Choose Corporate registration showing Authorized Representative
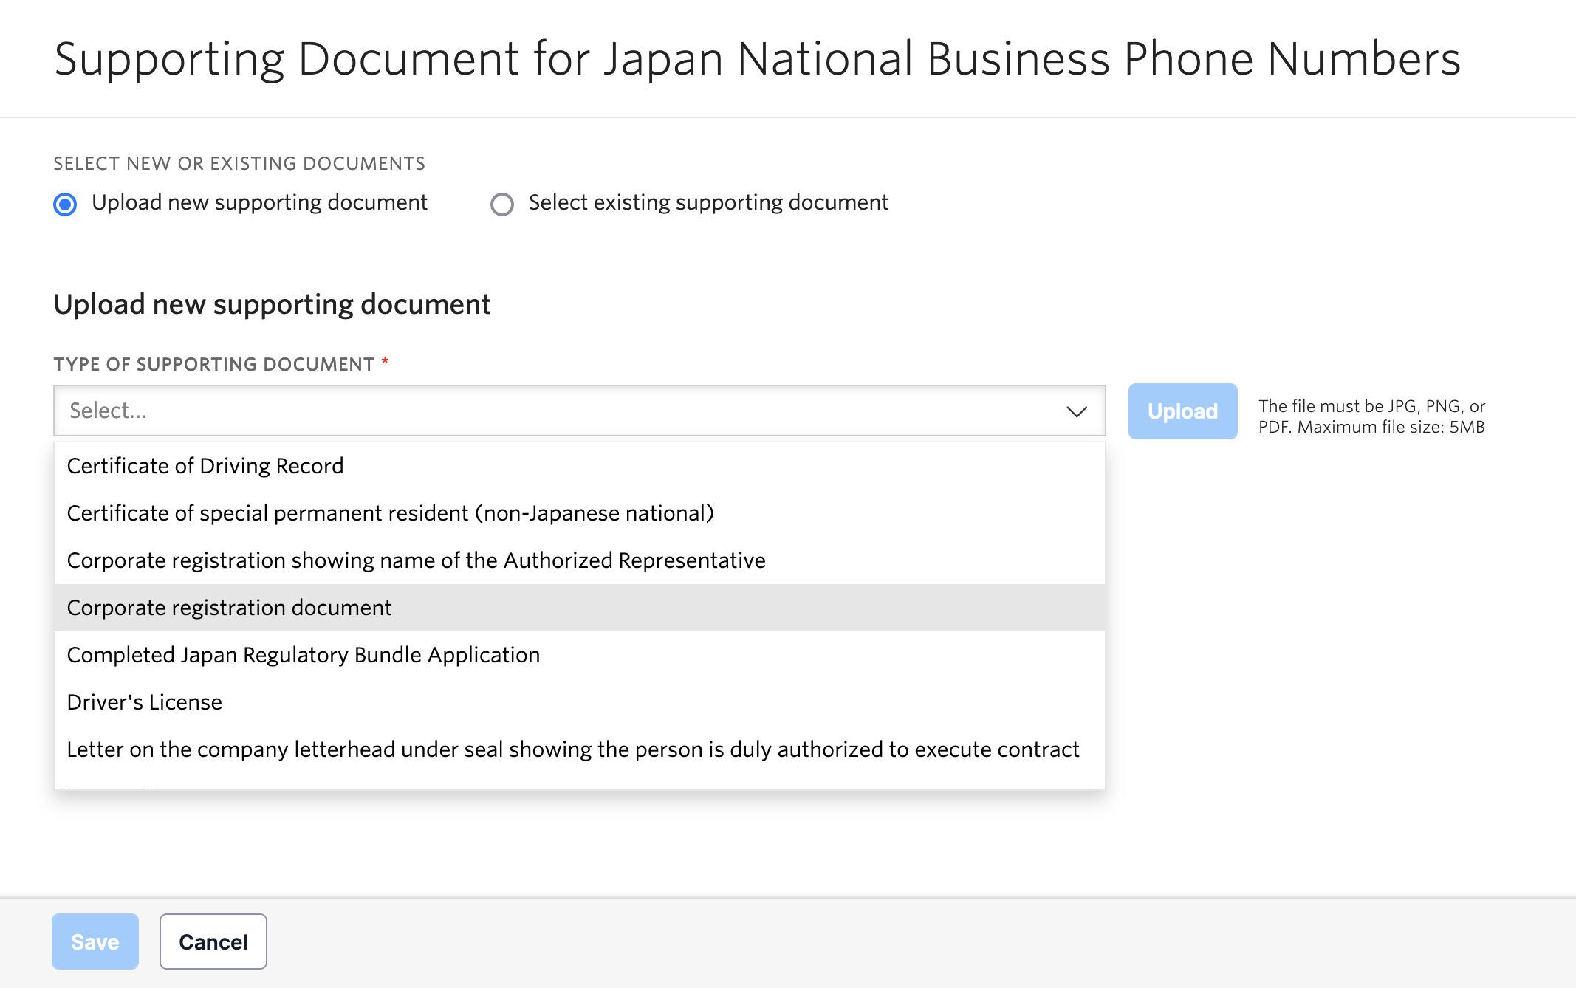 tap(416, 560)
